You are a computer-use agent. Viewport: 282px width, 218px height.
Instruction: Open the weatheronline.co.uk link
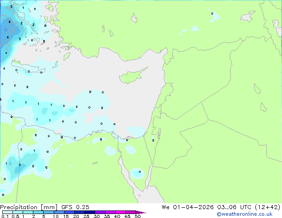click(245, 214)
